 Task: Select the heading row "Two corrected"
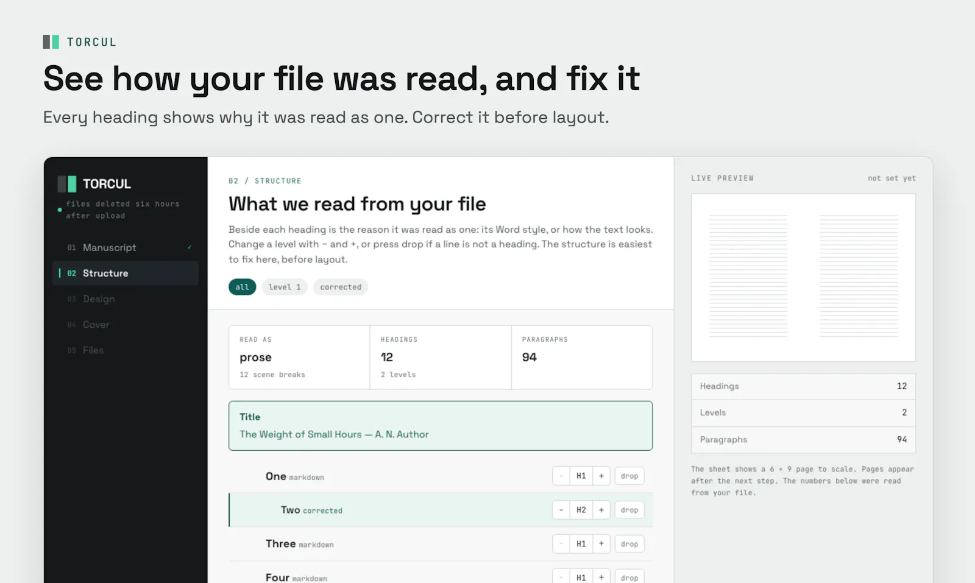(x=441, y=510)
